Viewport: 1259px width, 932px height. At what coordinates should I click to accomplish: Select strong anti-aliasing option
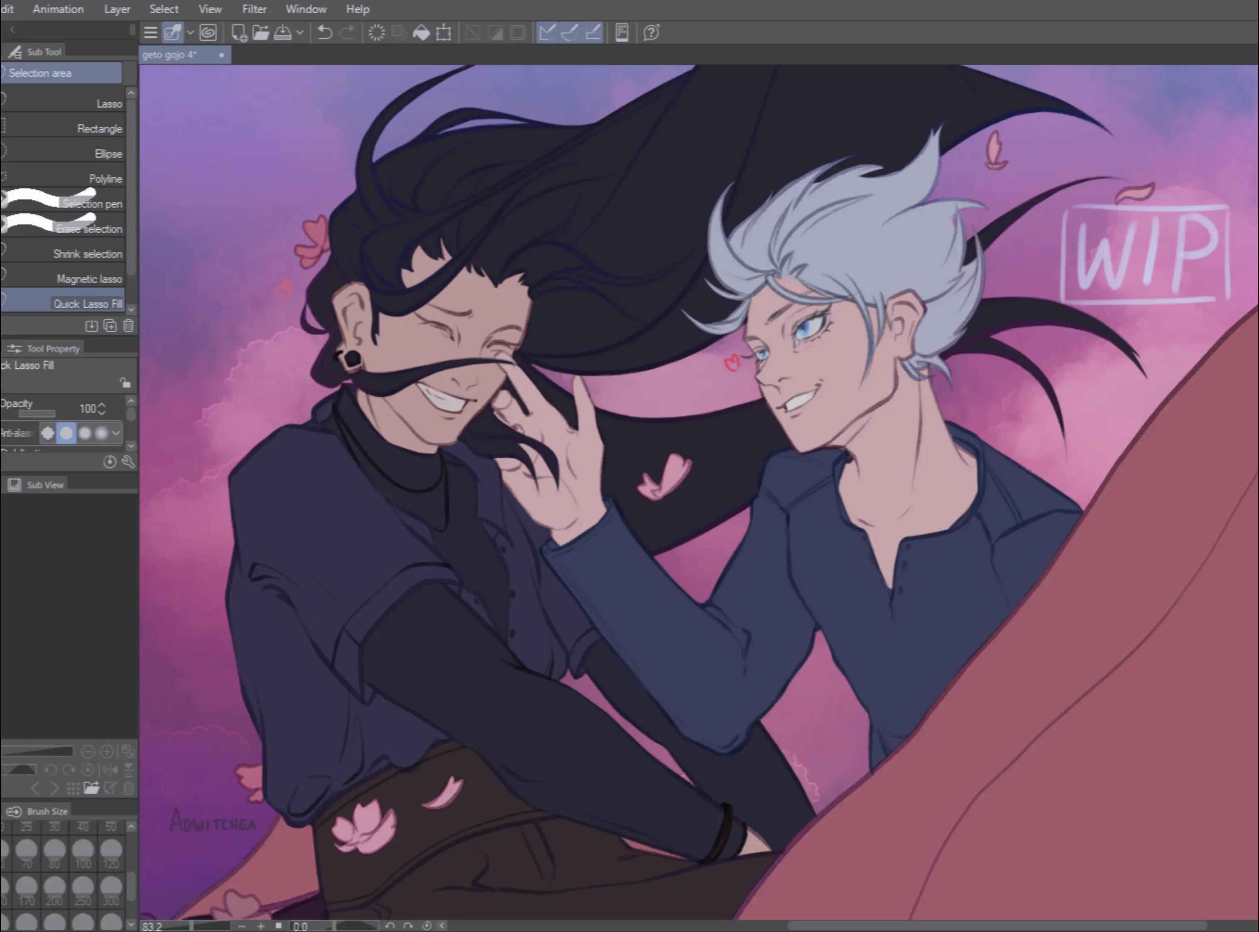102,433
